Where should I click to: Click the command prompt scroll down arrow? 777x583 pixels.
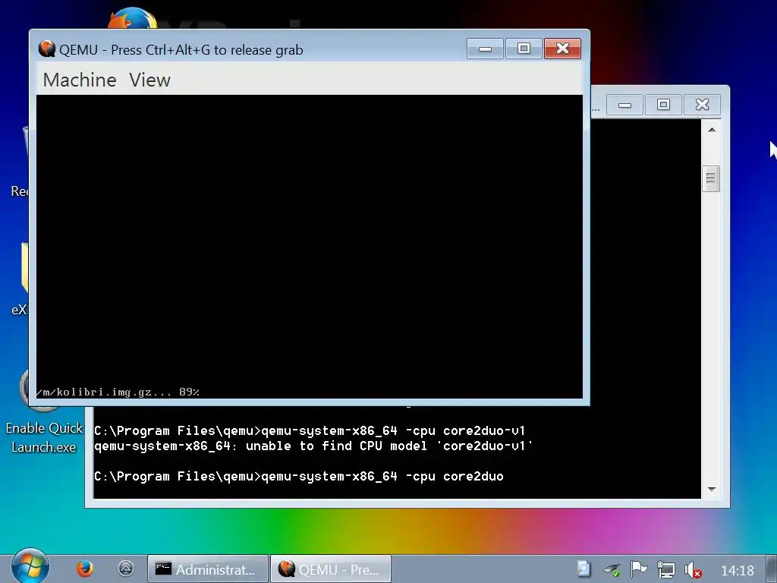tap(712, 489)
